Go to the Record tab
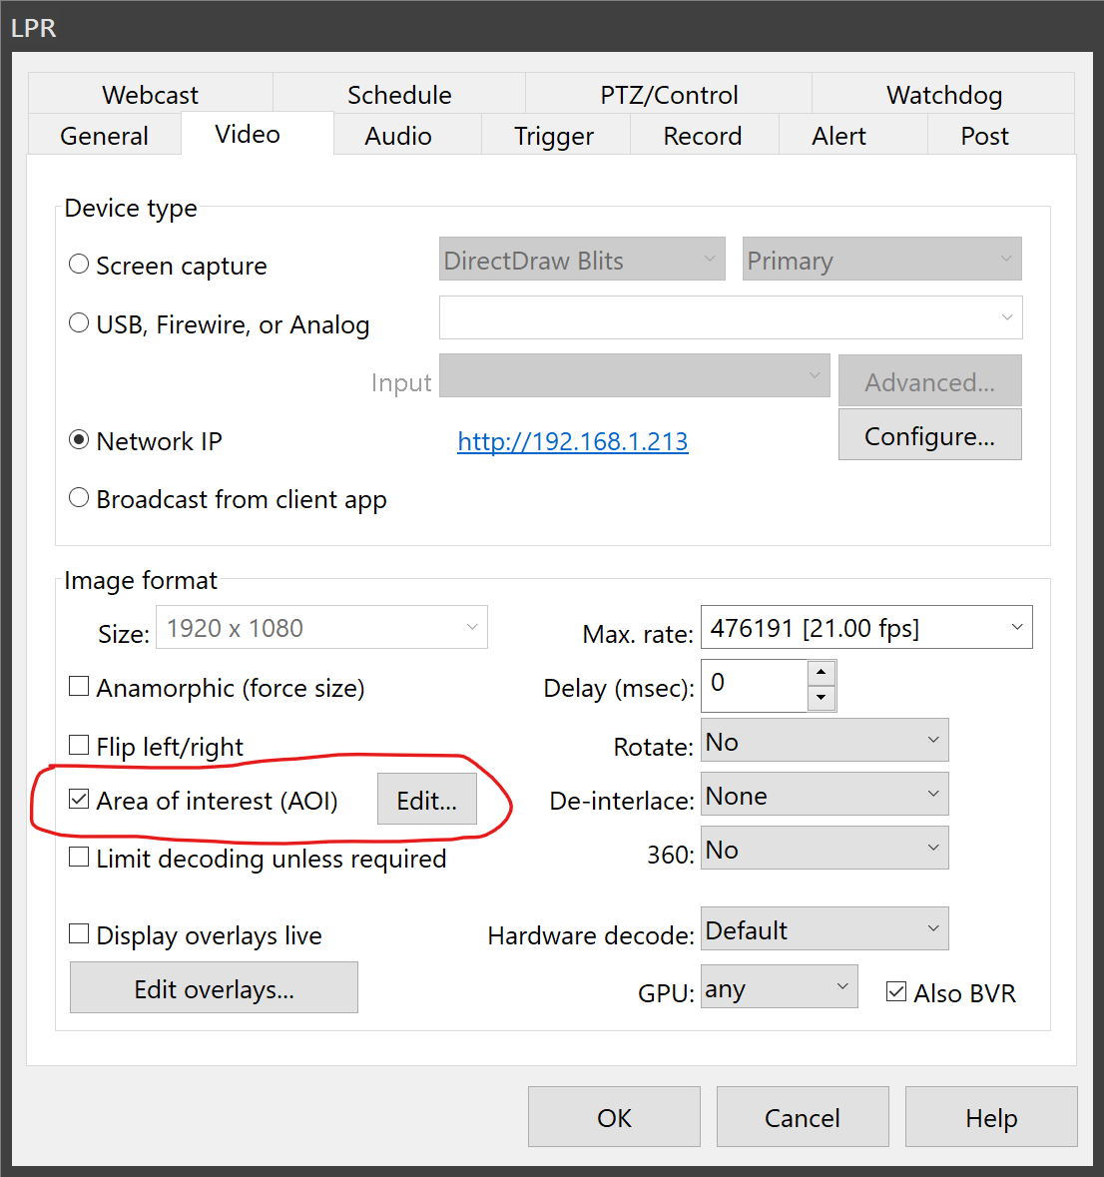The width and height of the screenshot is (1104, 1177). 703,136
